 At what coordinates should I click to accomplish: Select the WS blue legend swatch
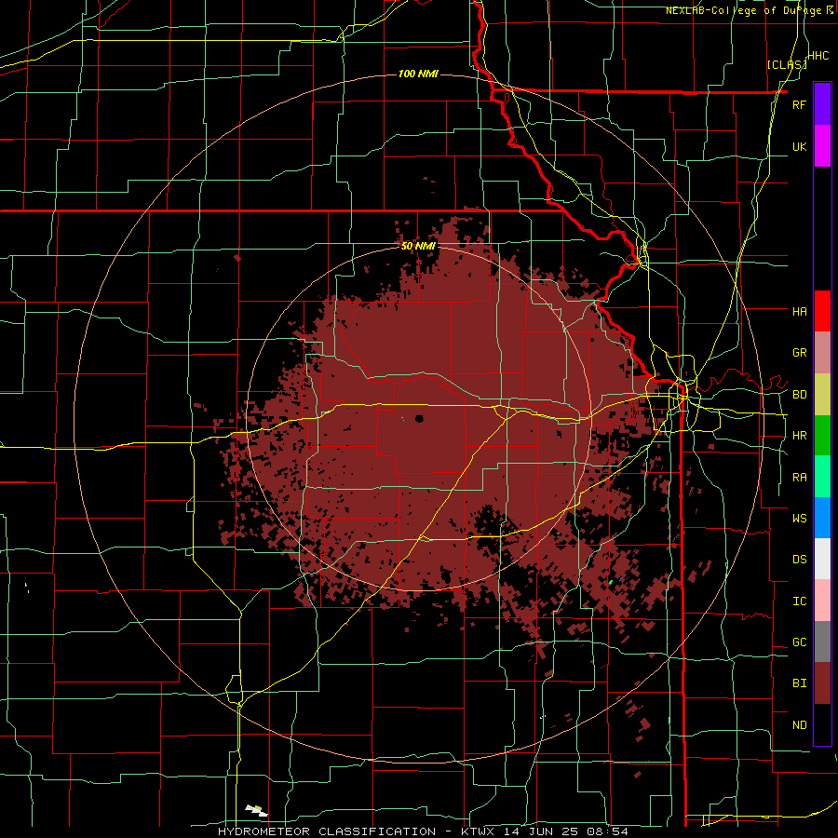click(822, 518)
